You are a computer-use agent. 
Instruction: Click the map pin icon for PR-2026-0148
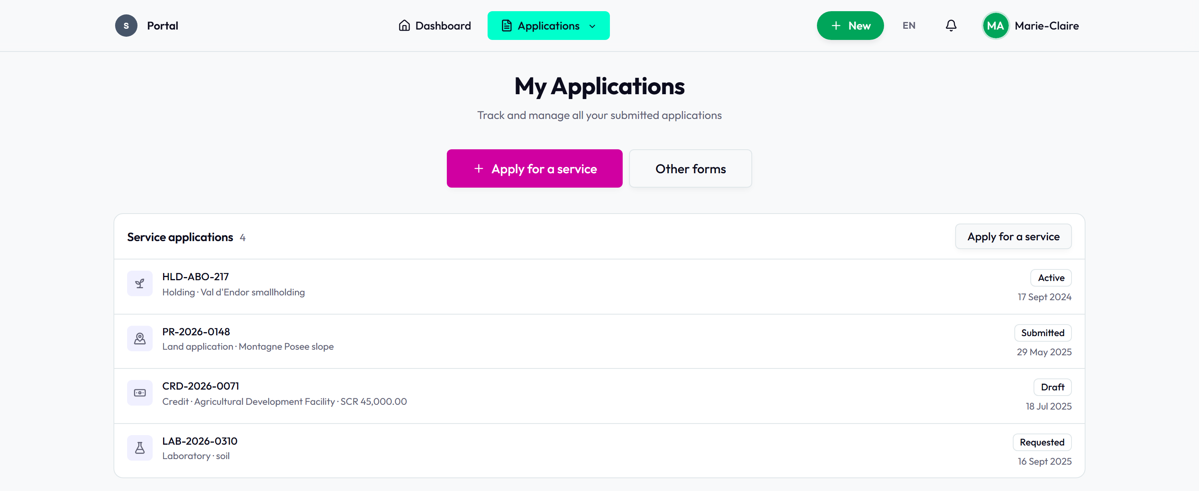click(x=139, y=338)
